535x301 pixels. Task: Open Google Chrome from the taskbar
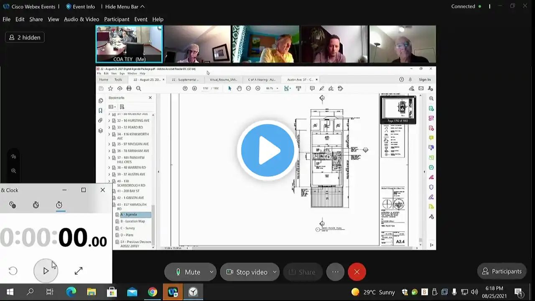click(x=153, y=292)
